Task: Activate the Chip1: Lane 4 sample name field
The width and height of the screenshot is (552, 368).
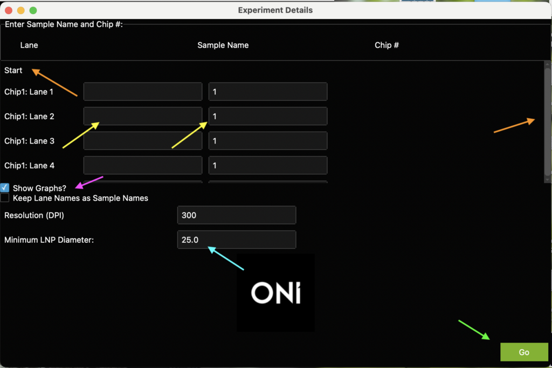Action: [x=142, y=165]
